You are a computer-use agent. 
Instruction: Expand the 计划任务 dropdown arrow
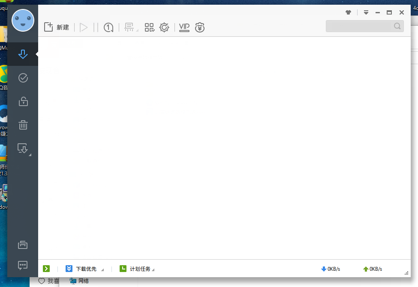[153, 270]
